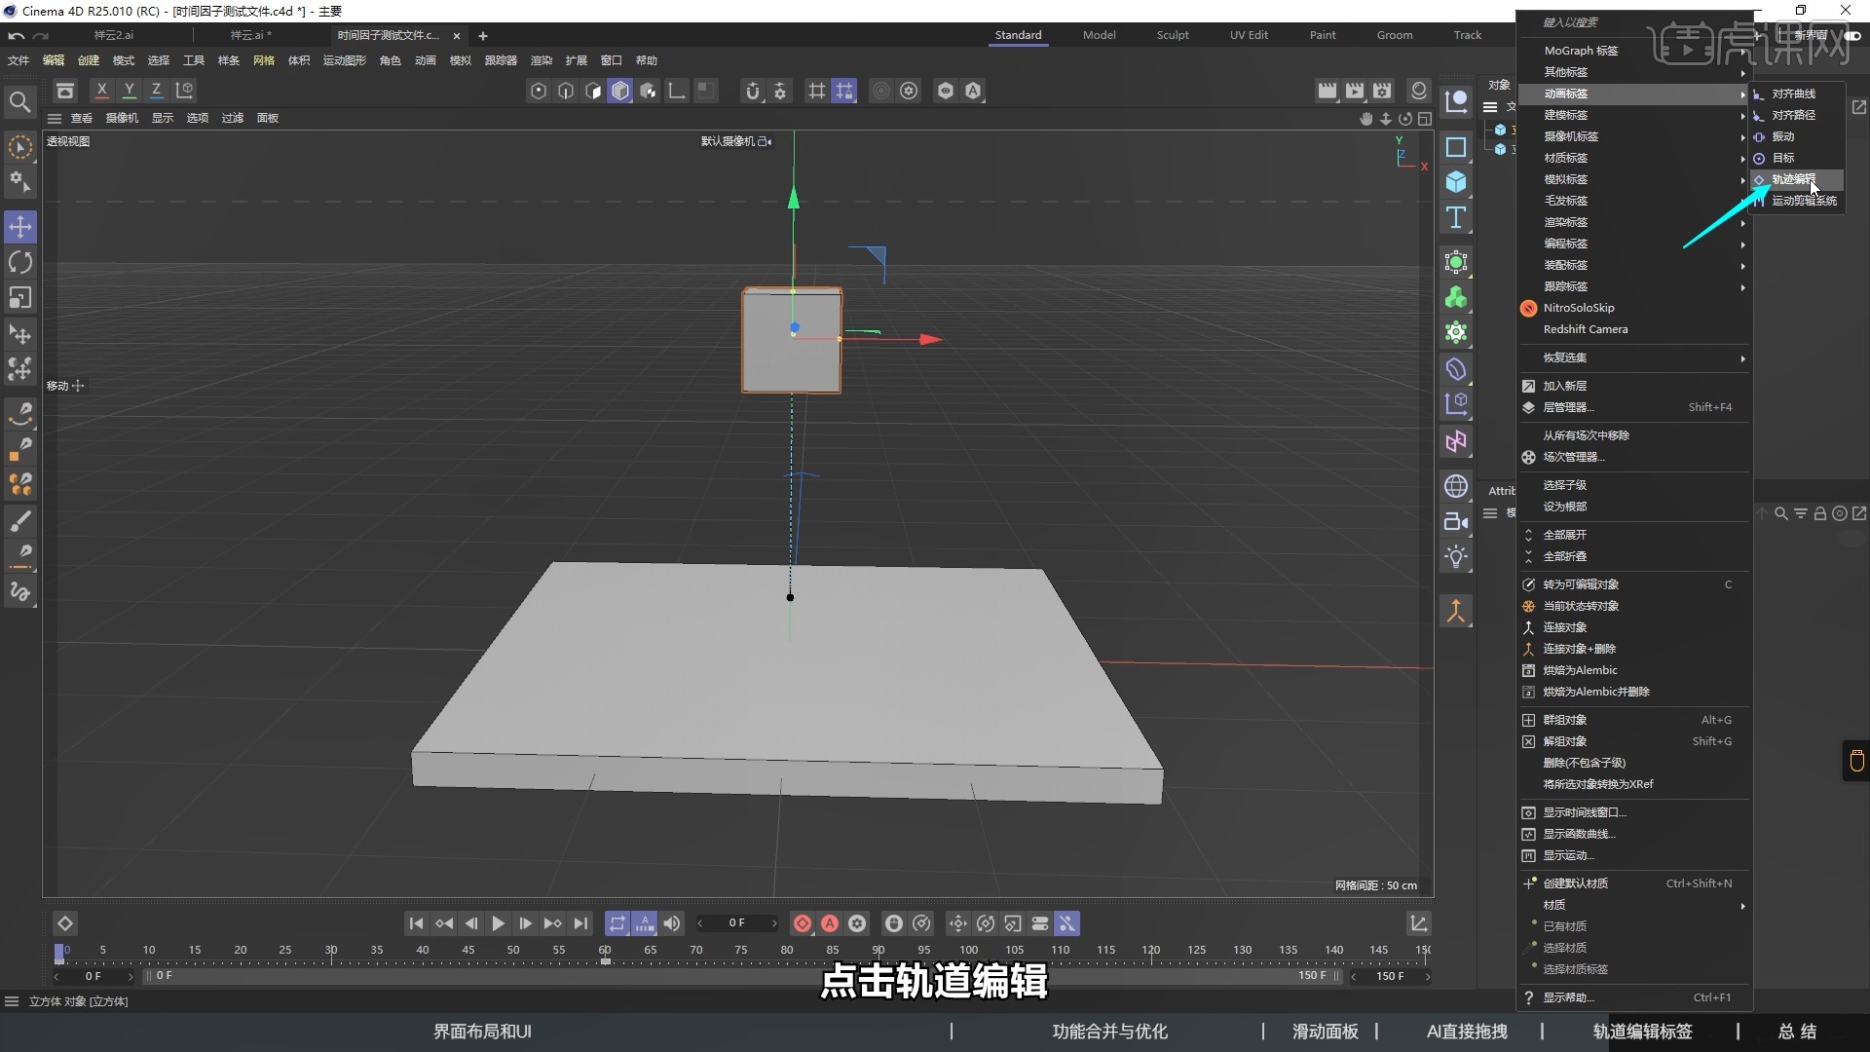
Task: Select the Scale tool in the left toolbar
Action: (20, 297)
